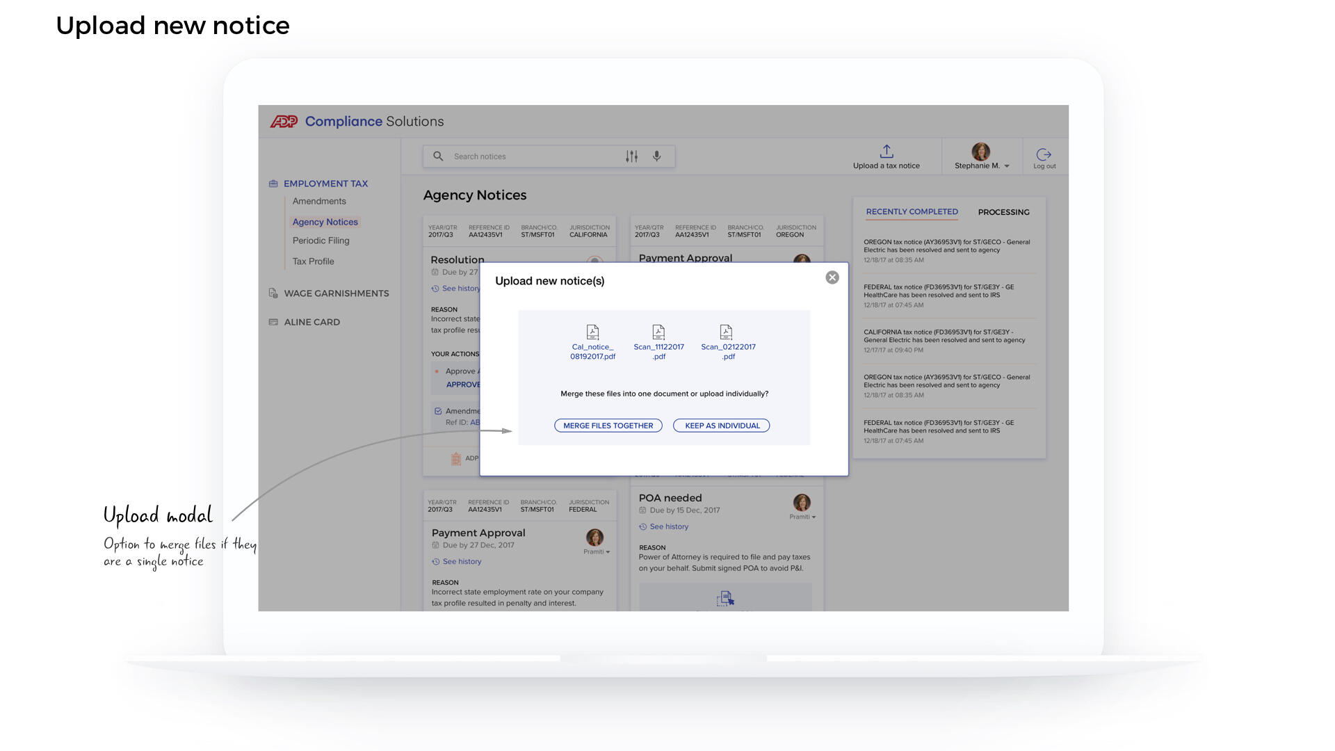The width and height of the screenshot is (1335, 751).
Task: Click the Keep as Individual button
Action: tap(722, 426)
